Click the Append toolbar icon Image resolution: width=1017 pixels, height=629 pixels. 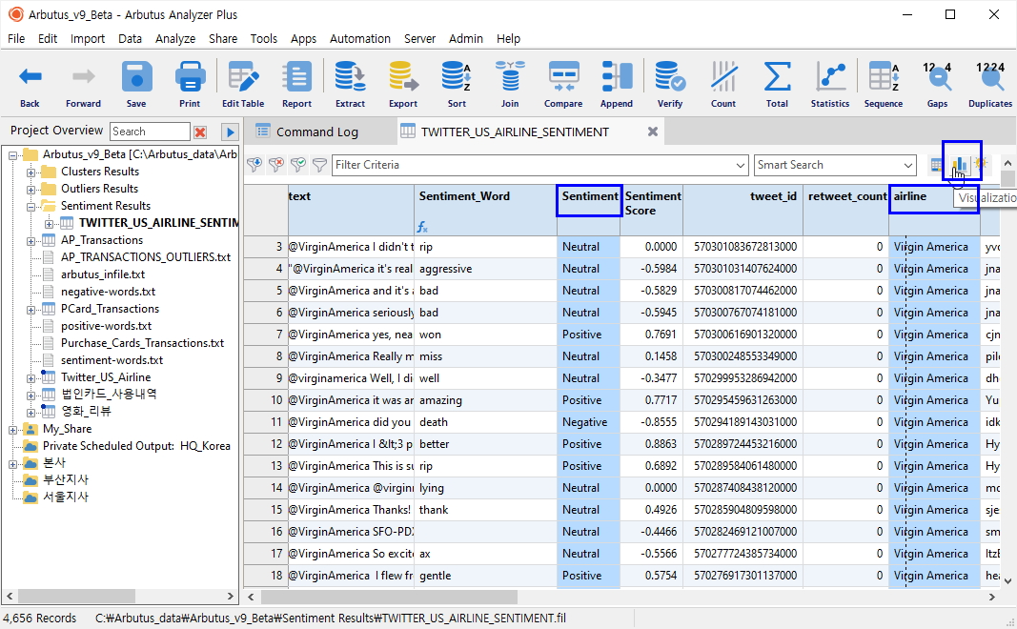point(617,77)
